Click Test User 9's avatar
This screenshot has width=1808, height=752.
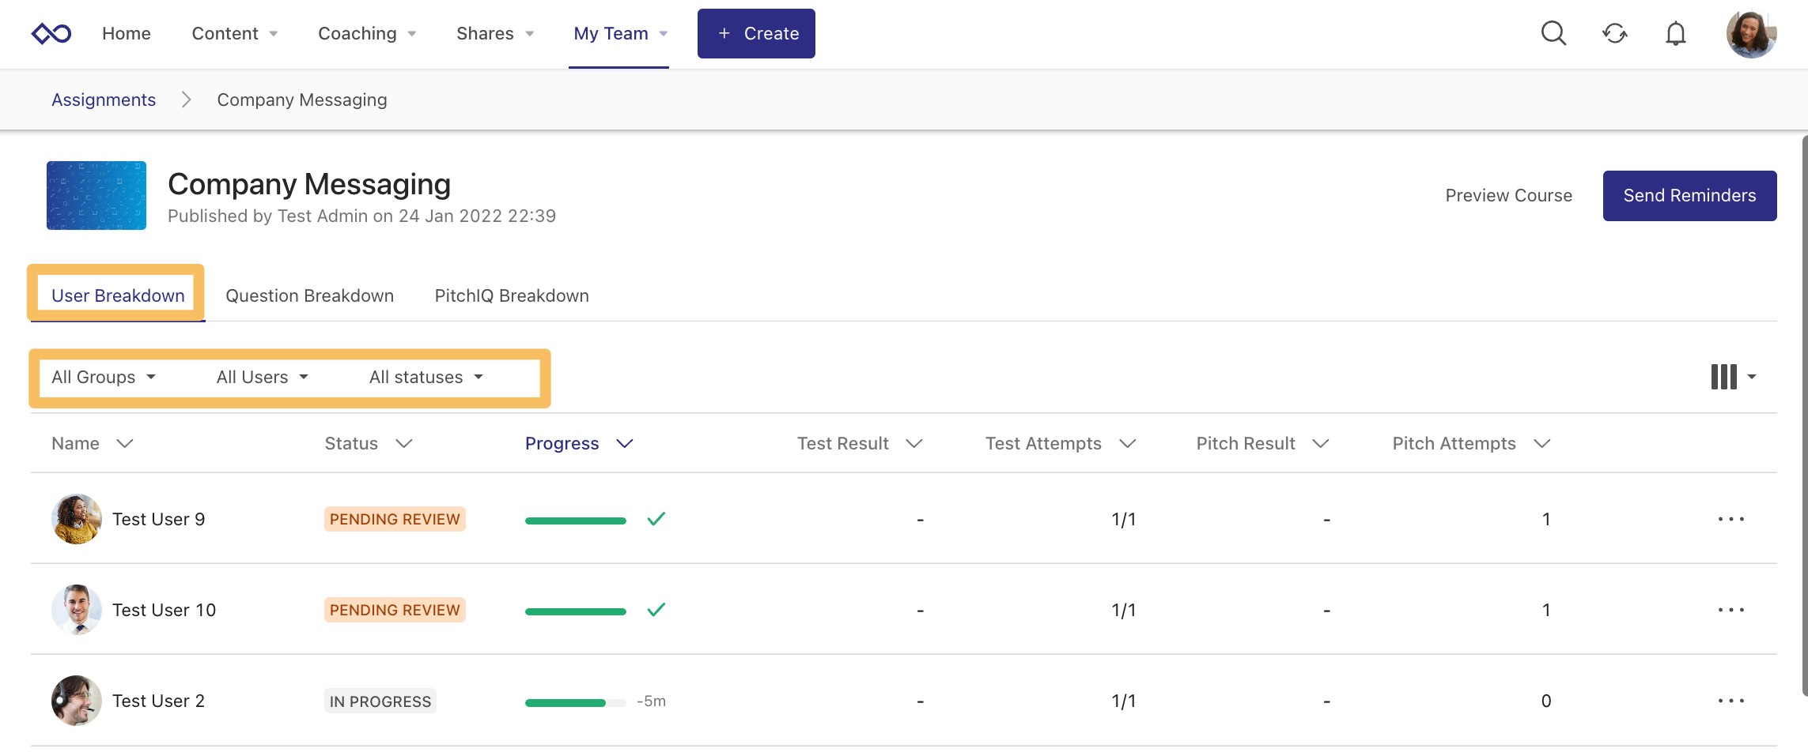77,519
